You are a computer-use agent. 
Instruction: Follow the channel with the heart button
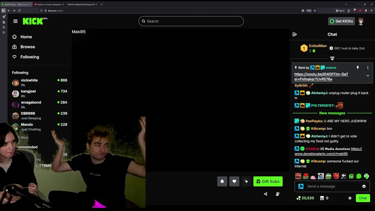tap(234, 181)
